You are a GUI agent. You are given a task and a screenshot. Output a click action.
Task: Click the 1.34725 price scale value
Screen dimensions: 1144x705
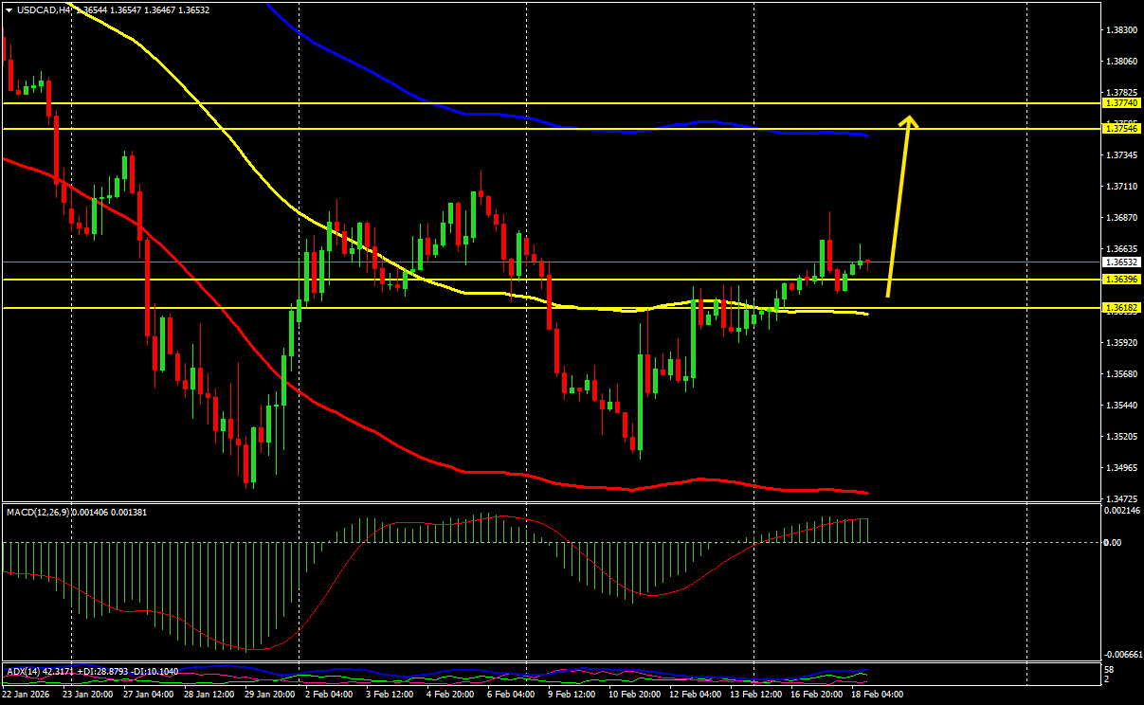point(1121,499)
